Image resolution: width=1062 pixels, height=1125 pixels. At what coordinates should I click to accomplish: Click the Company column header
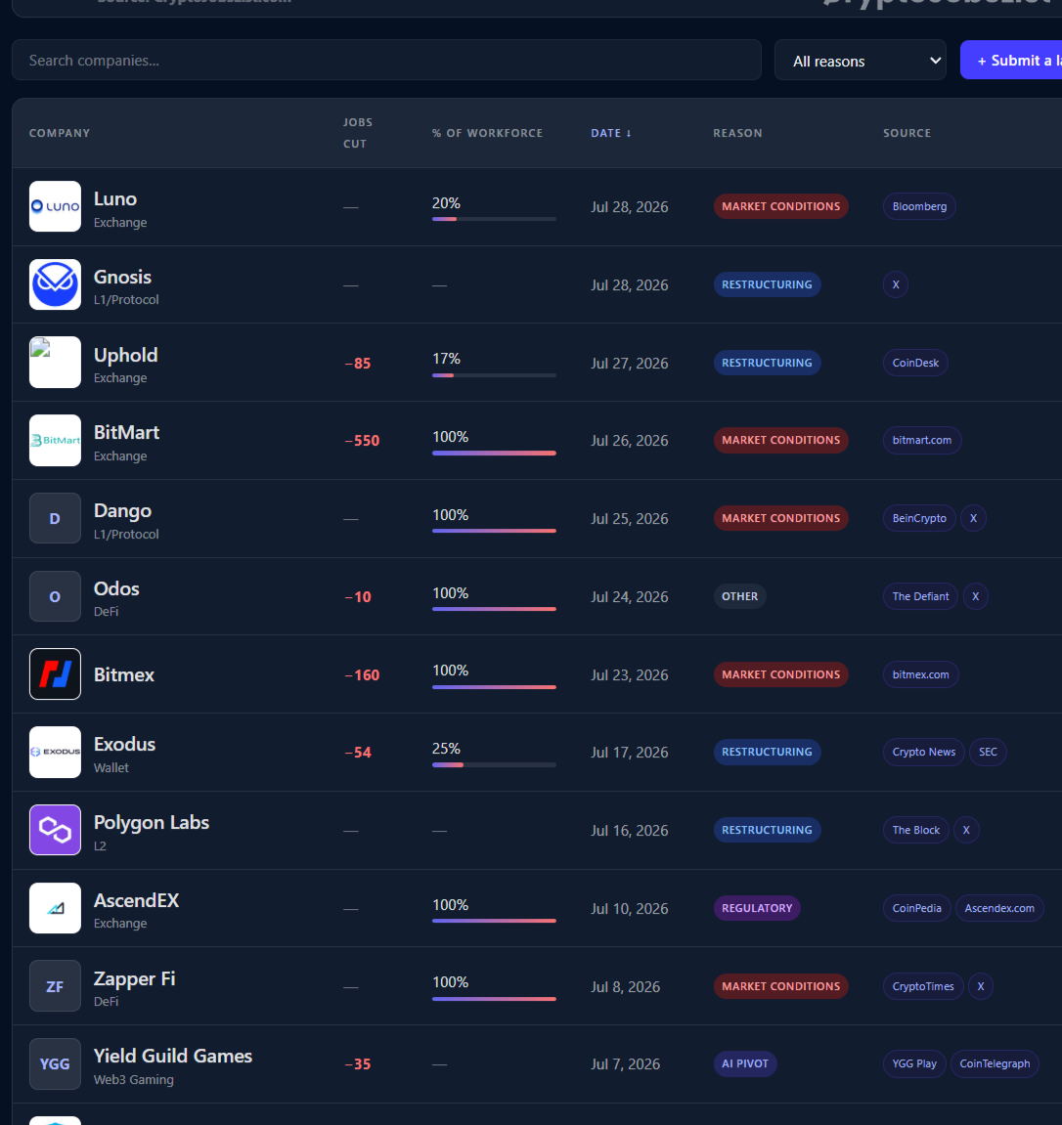click(x=60, y=134)
